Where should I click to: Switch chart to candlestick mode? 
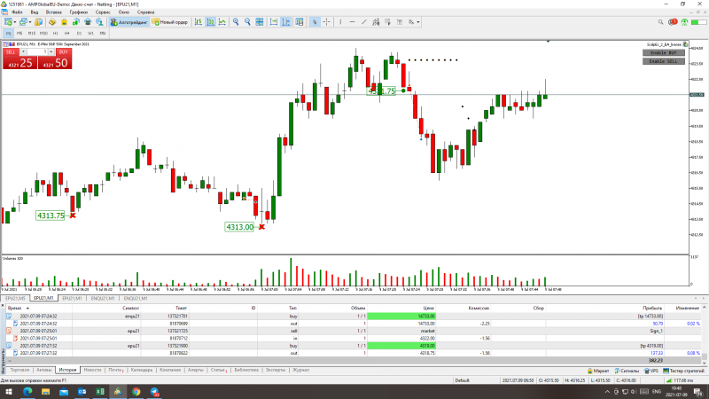(210, 21)
